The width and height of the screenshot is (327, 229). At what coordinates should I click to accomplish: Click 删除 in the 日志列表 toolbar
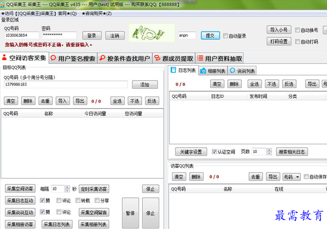pyautogui.click(x=235, y=84)
